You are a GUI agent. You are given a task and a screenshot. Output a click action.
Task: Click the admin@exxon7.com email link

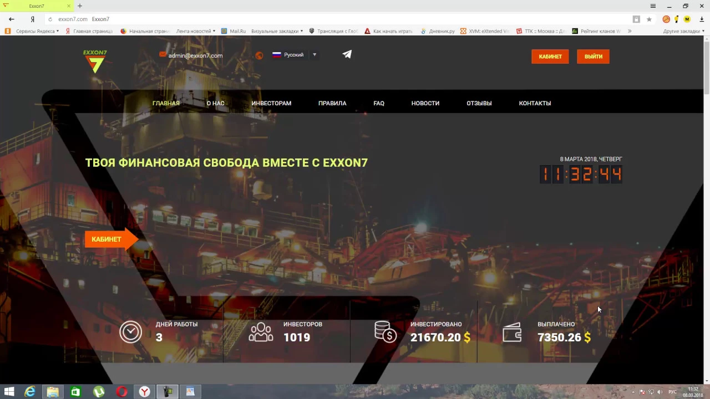pos(195,55)
